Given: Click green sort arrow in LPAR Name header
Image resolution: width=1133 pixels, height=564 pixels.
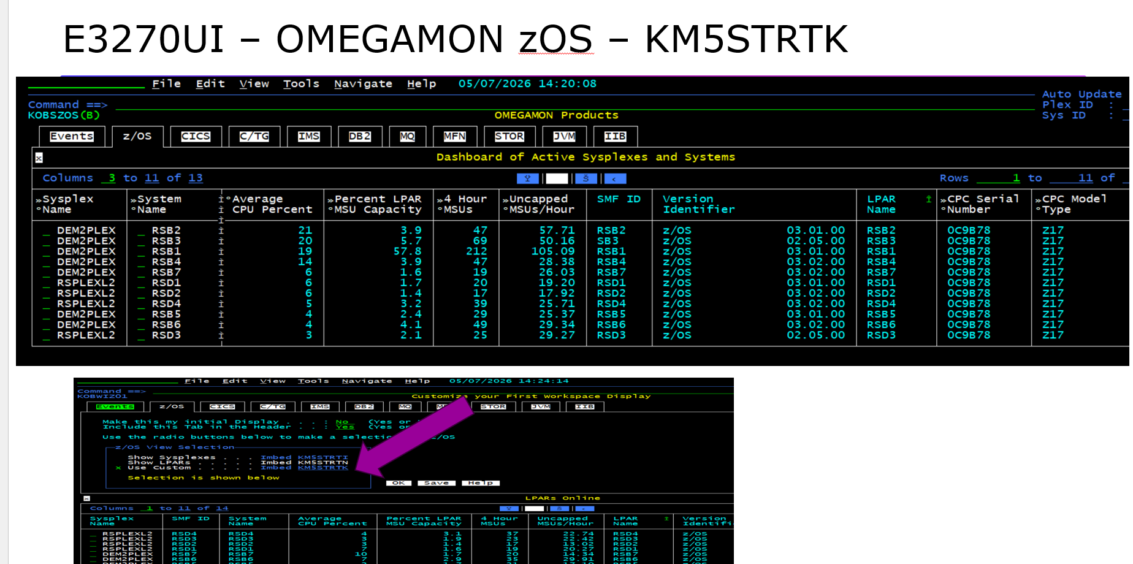Looking at the screenshot, I should click(928, 199).
